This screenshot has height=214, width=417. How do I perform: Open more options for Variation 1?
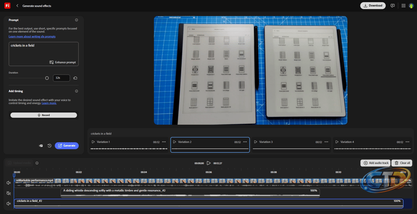tap(164, 142)
